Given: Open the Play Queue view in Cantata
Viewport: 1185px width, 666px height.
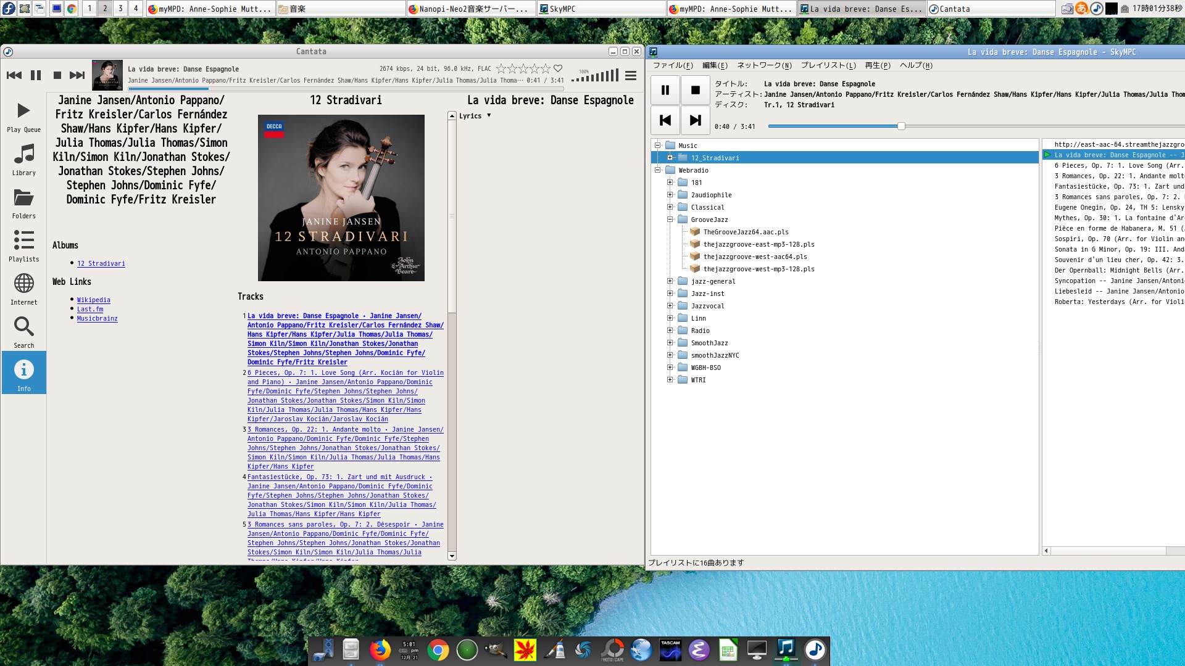Looking at the screenshot, I should (x=23, y=117).
